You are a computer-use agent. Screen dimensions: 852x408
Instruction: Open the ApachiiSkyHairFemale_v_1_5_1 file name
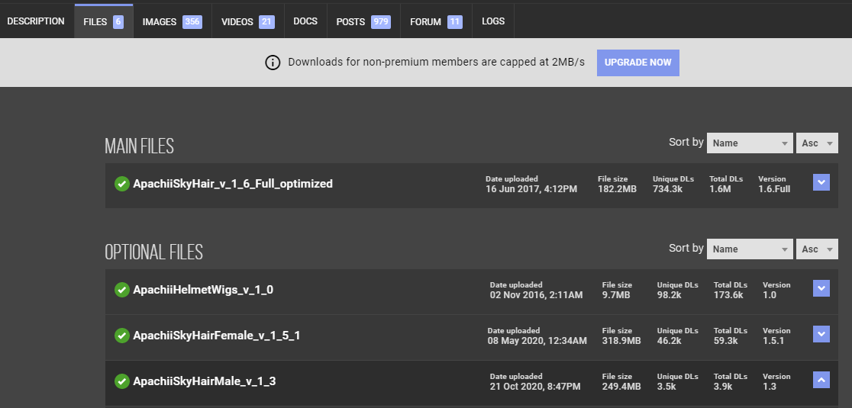pyautogui.click(x=216, y=336)
